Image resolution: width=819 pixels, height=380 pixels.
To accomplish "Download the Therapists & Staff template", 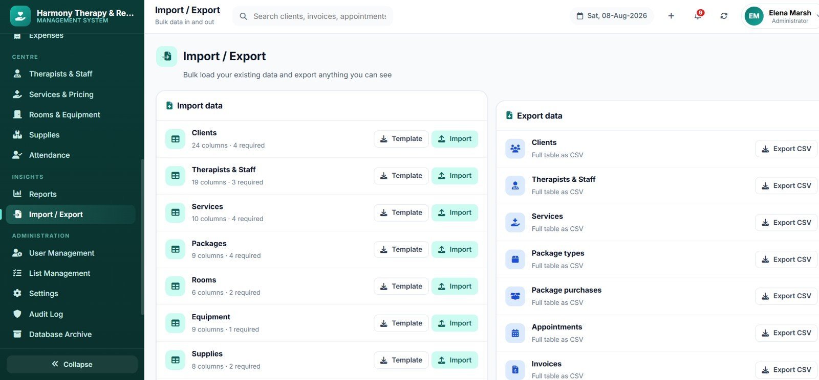I will 401,176.
